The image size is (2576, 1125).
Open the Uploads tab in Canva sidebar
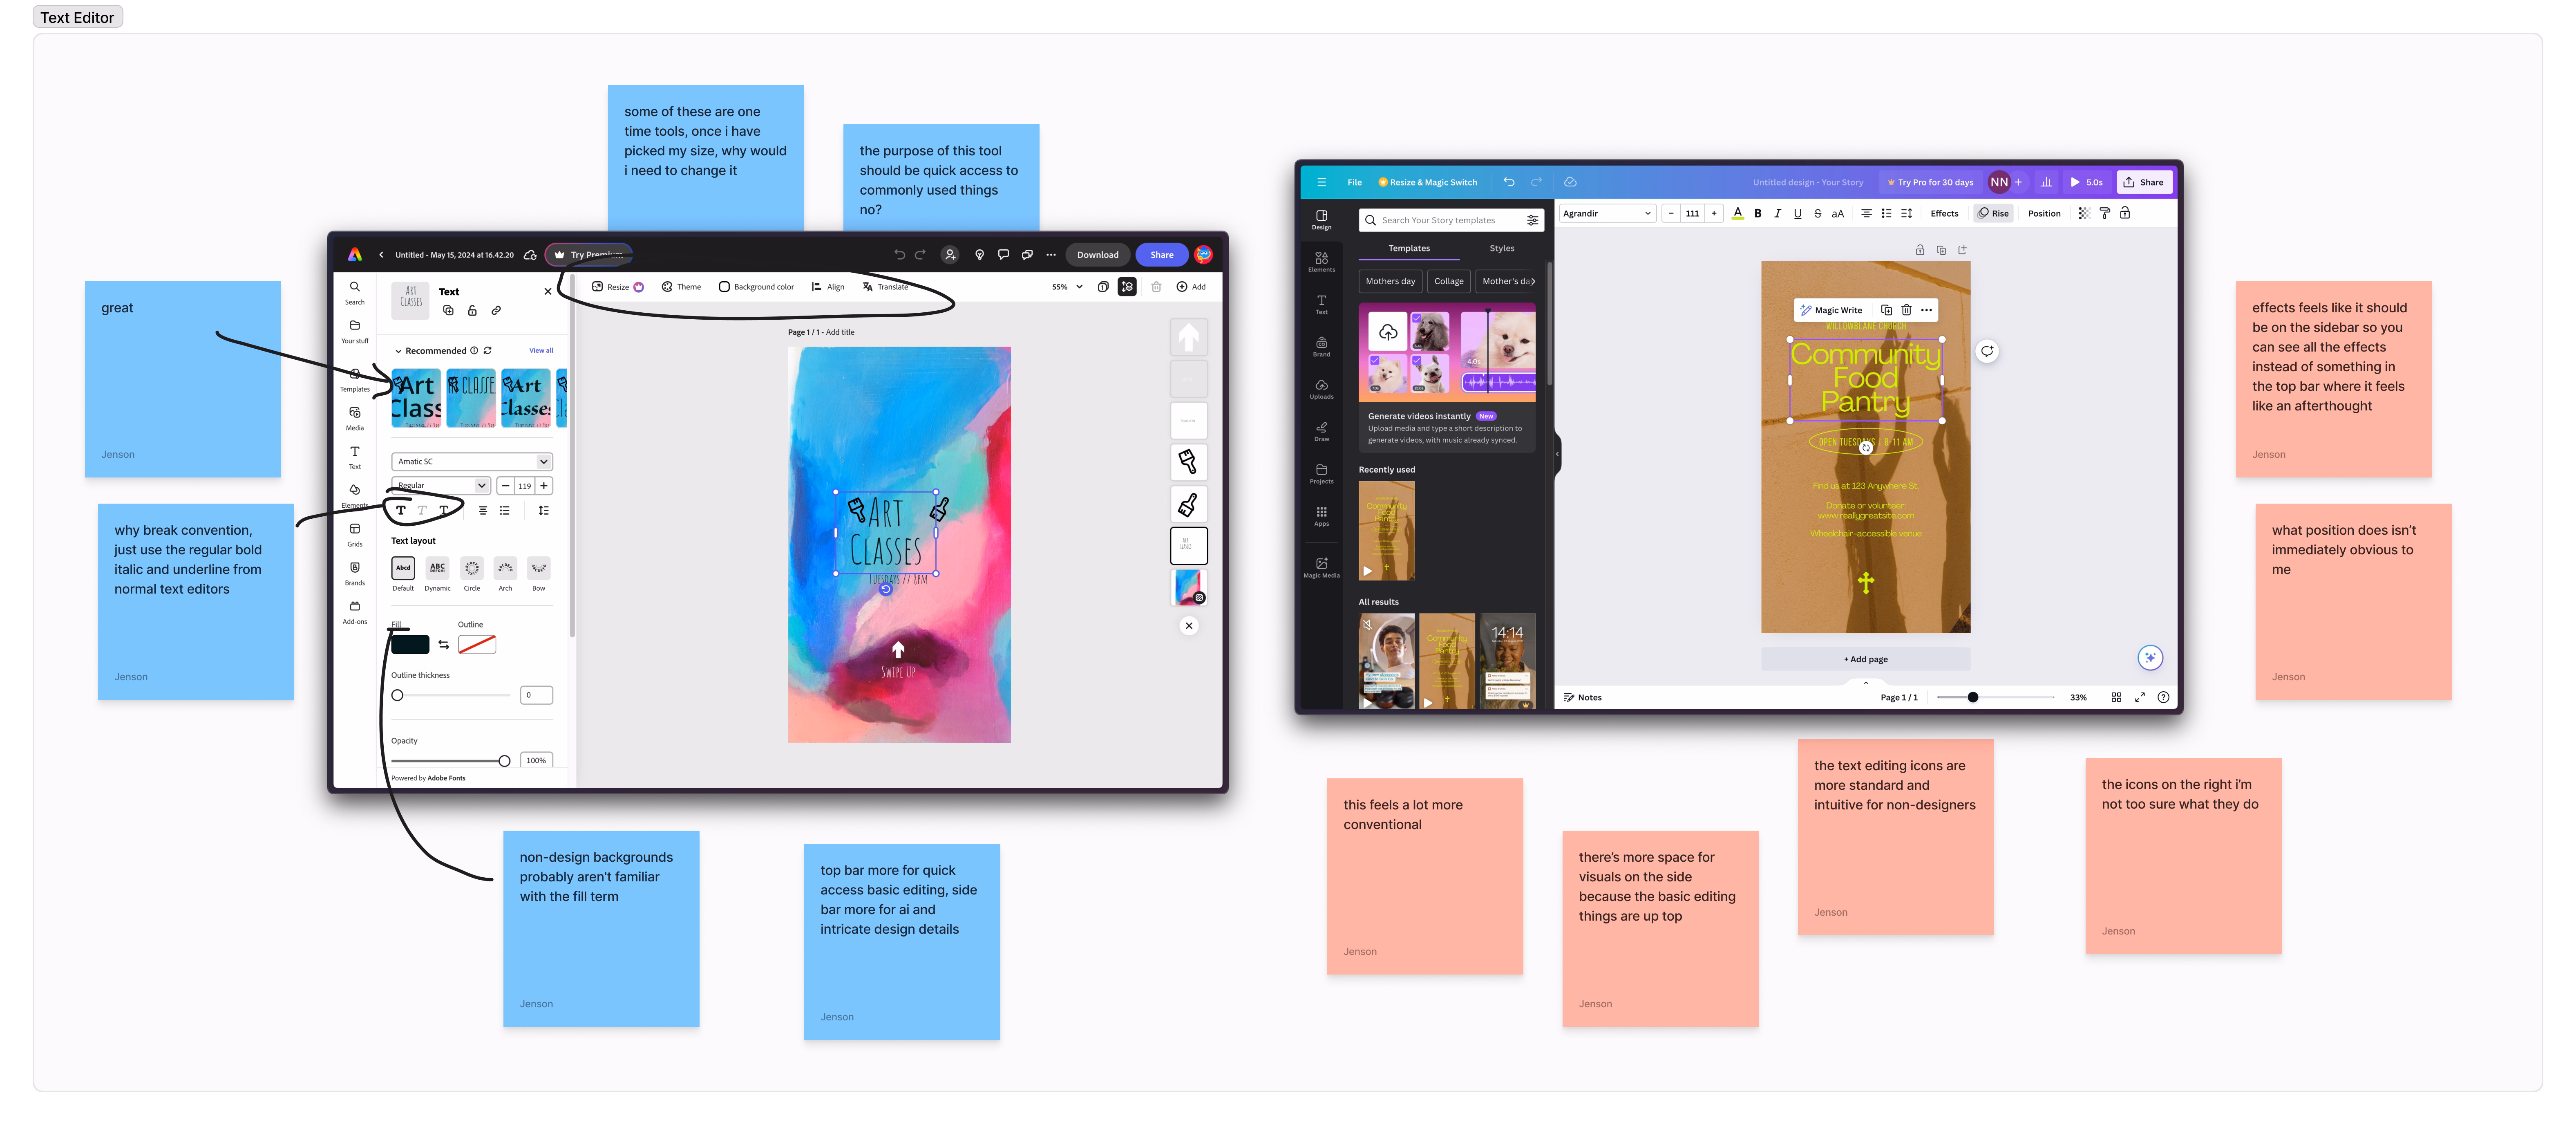click(1321, 389)
